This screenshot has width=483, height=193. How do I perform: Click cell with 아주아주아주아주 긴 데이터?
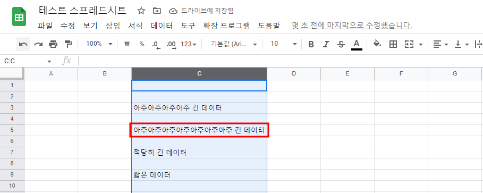199,108
